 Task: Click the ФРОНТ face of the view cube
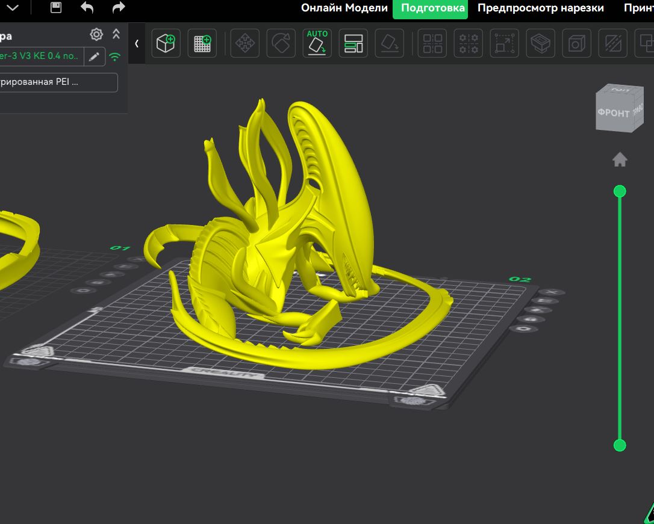pyautogui.click(x=613, y=113)
